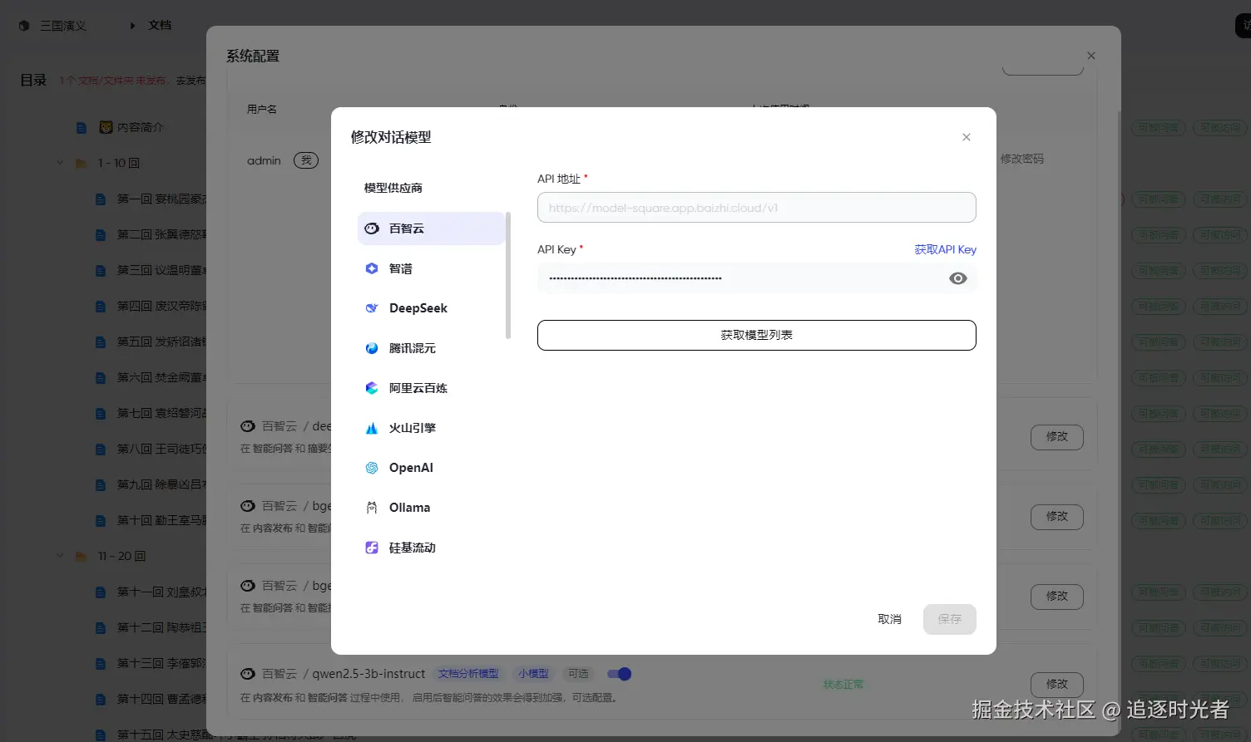Click the 1 - 10 回 folder icon

click(x=81, y=163)
